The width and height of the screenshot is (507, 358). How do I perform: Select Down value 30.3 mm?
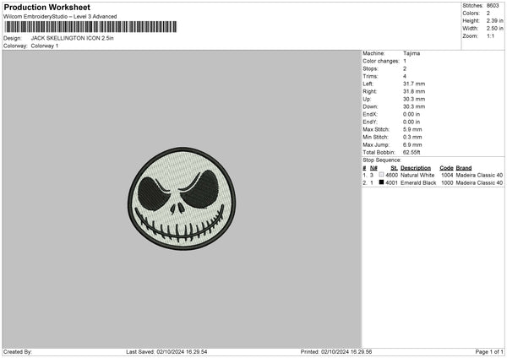(x=414, y=106)
